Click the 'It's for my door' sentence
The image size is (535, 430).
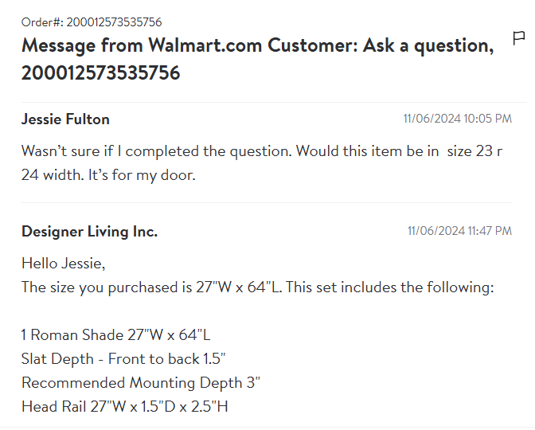coord(142,175)
